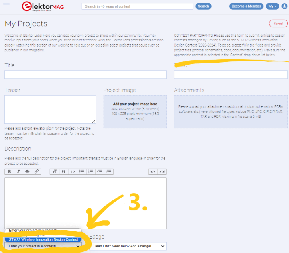Toggle italic formatting in the editor toolbar
289x253 pixels.
(x=18, y=171)
